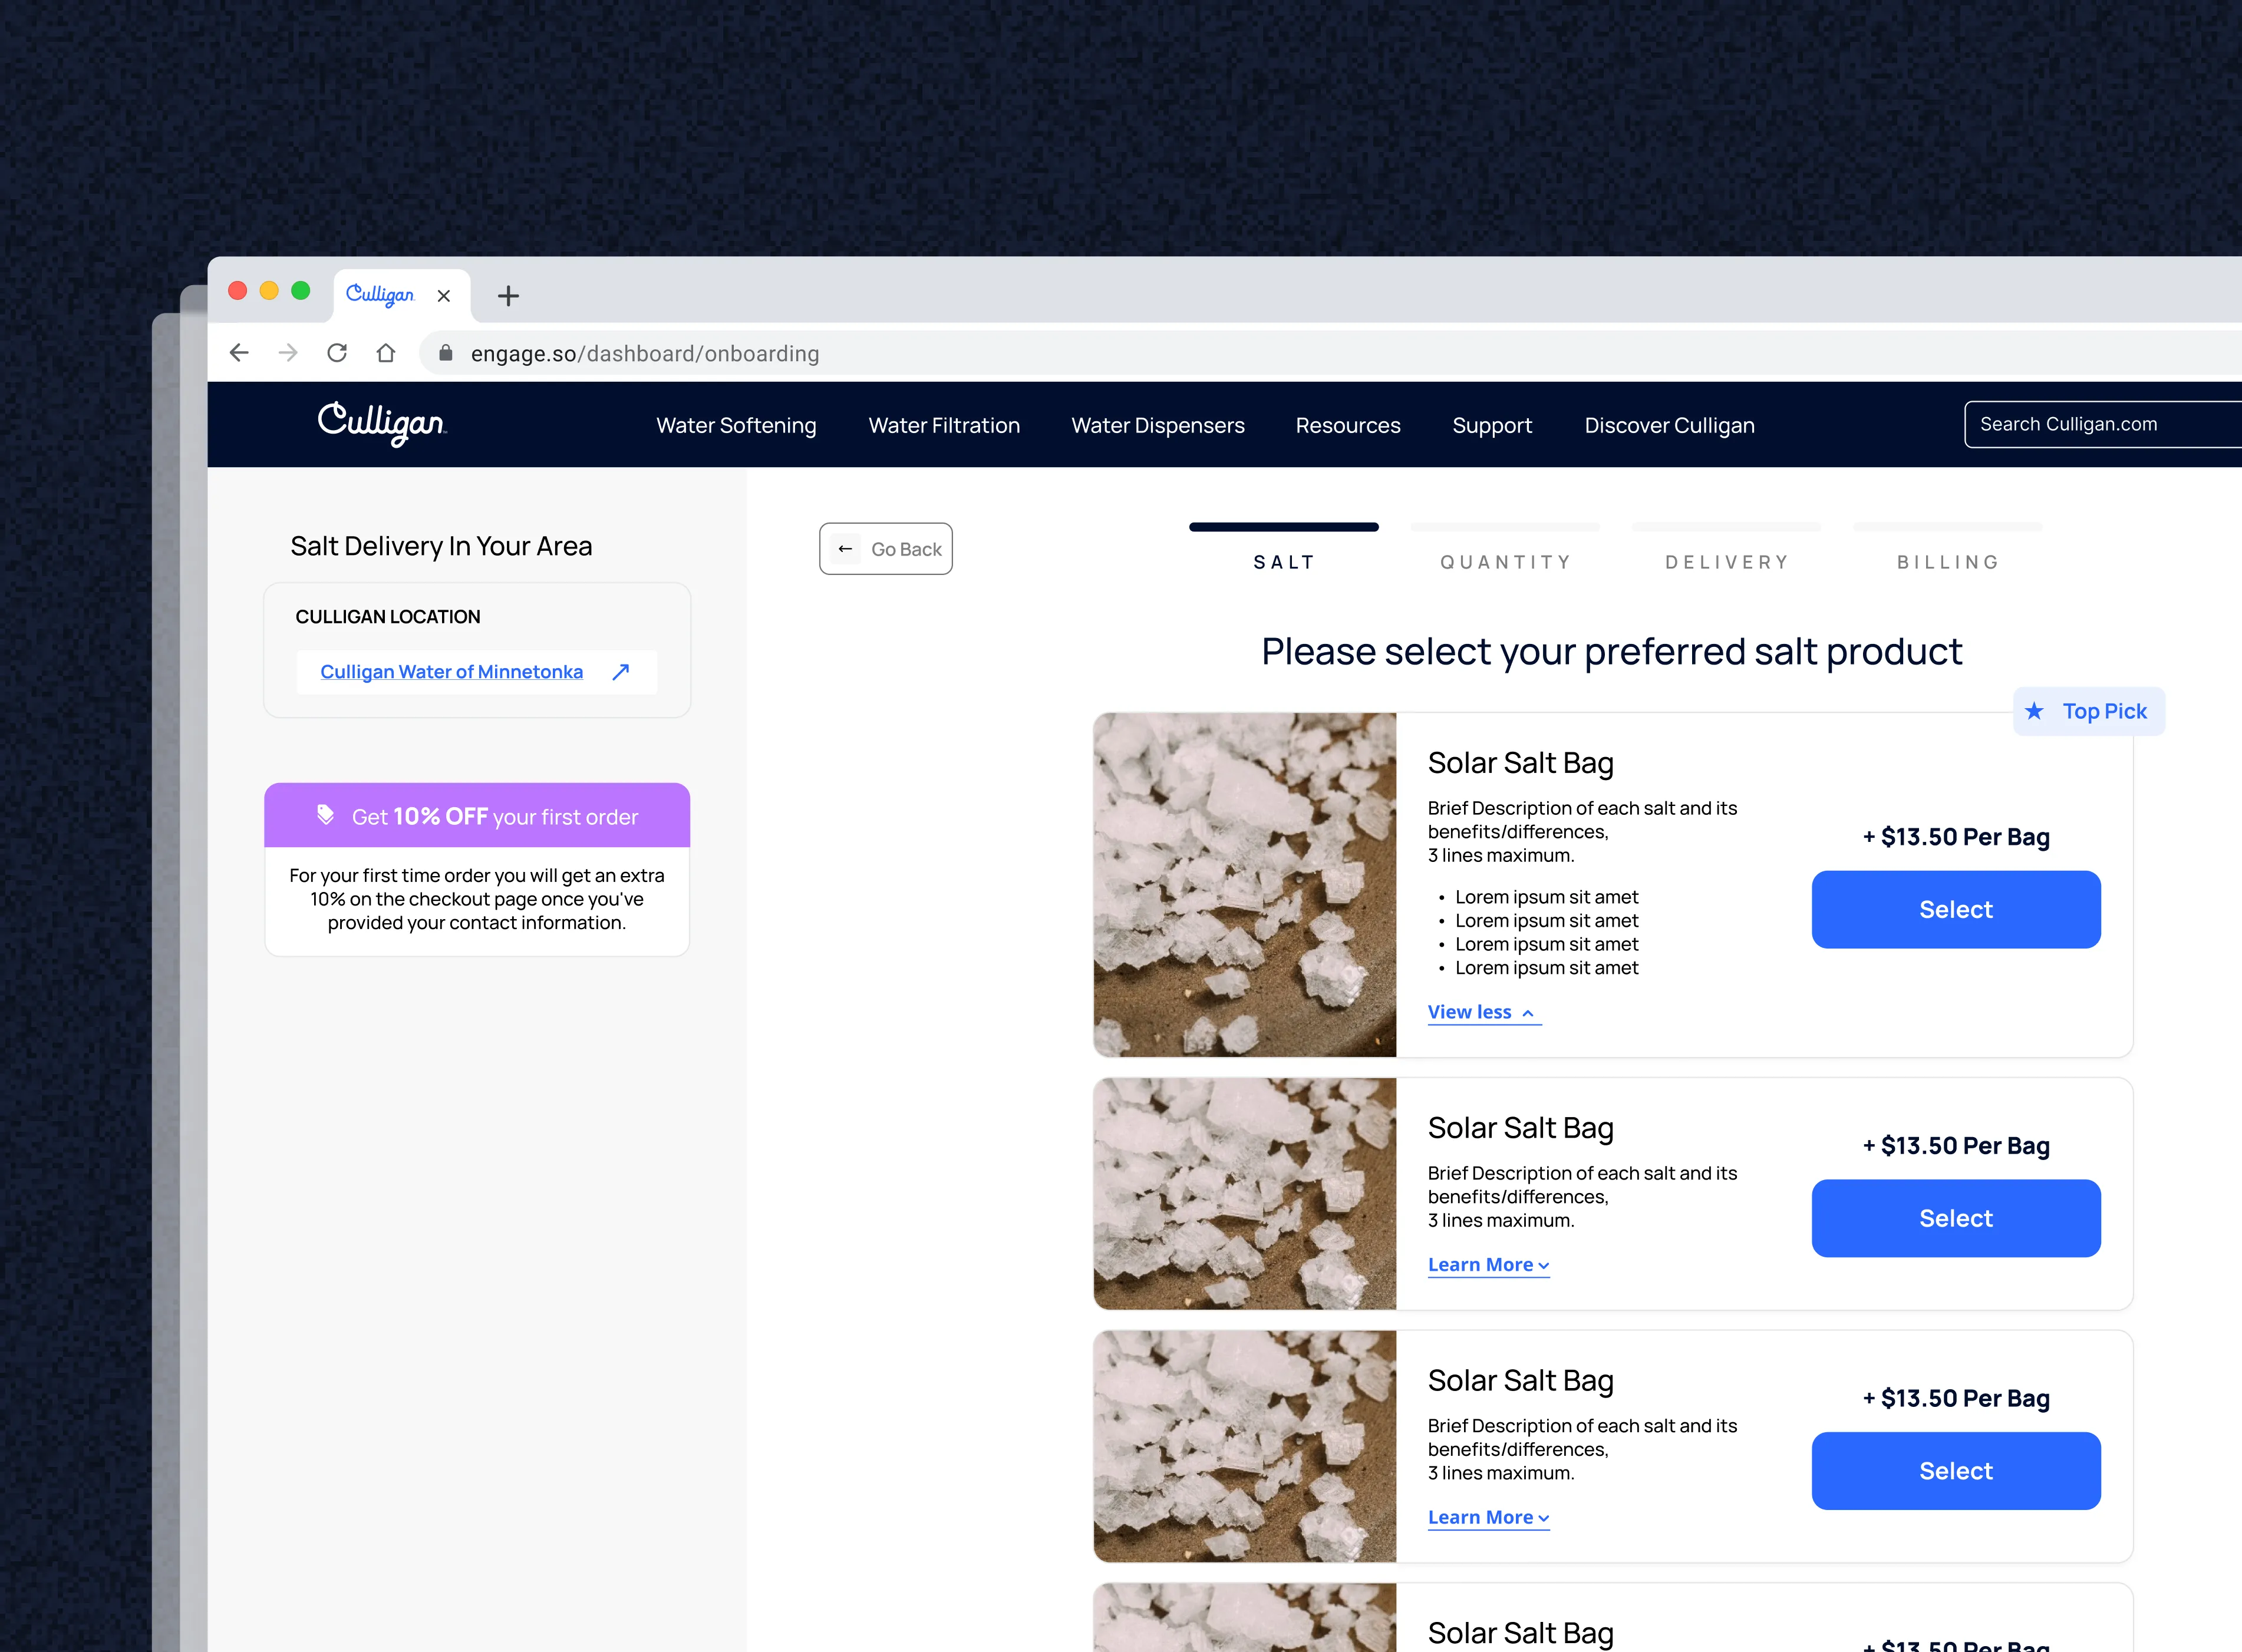Select the Top Pick Solar Salt Bag
The image size is (2242, 1652).
click(x=1956, y=909)
